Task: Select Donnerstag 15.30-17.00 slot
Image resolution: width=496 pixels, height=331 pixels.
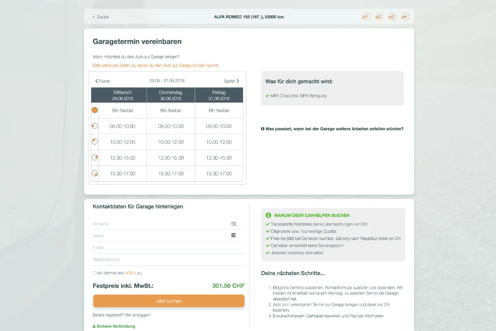Action: click(x=171, y=173)
